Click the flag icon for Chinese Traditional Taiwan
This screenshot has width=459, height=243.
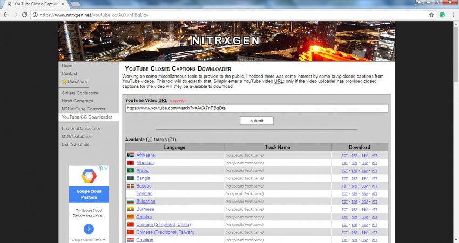(x=131, y=232)
